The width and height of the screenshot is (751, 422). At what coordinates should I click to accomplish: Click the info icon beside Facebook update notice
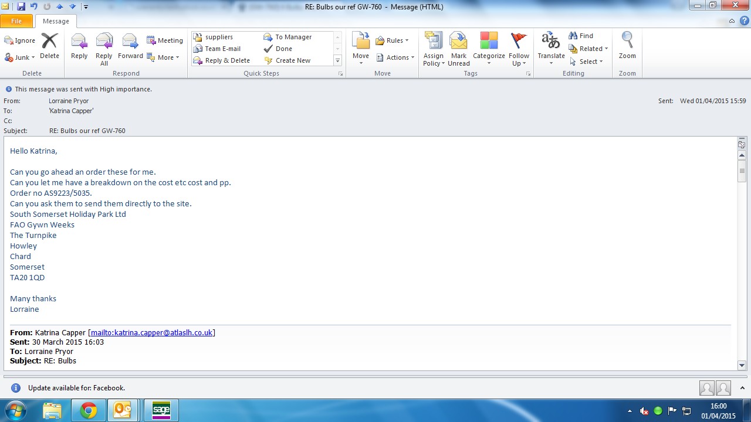16,388
